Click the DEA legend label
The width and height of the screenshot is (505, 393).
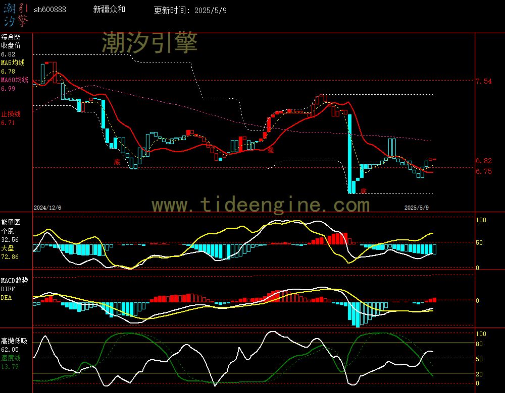tap(7, 298)
